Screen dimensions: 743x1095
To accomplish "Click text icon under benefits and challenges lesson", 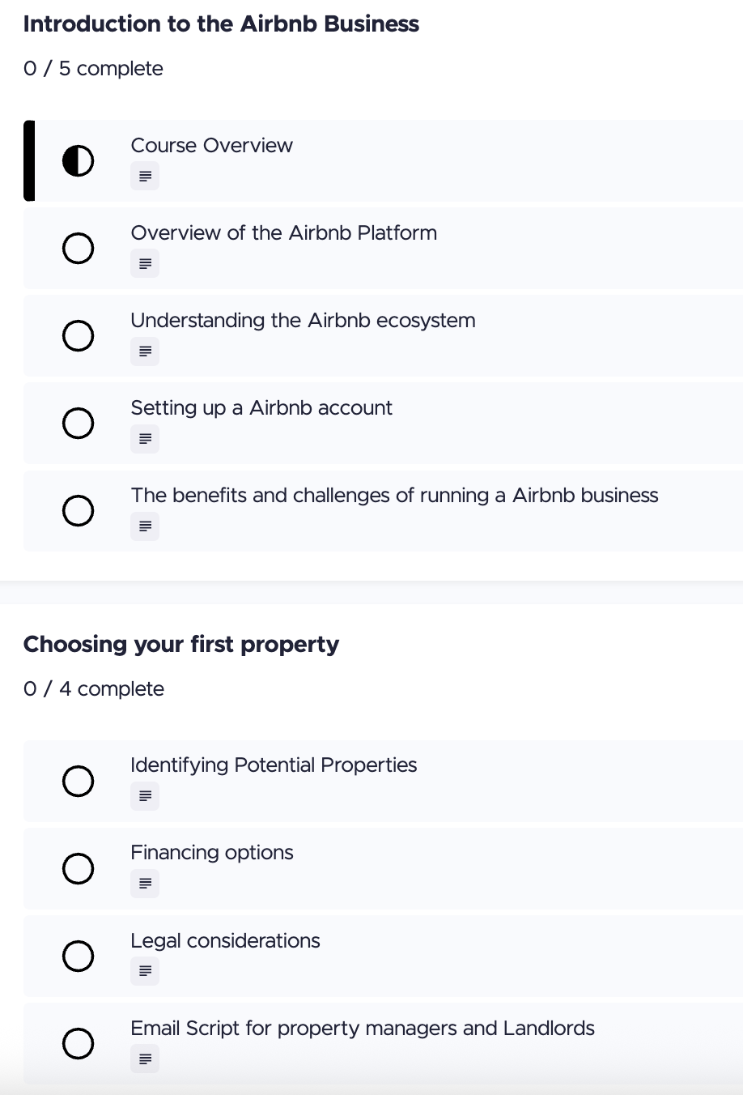I will click(145, 526).
